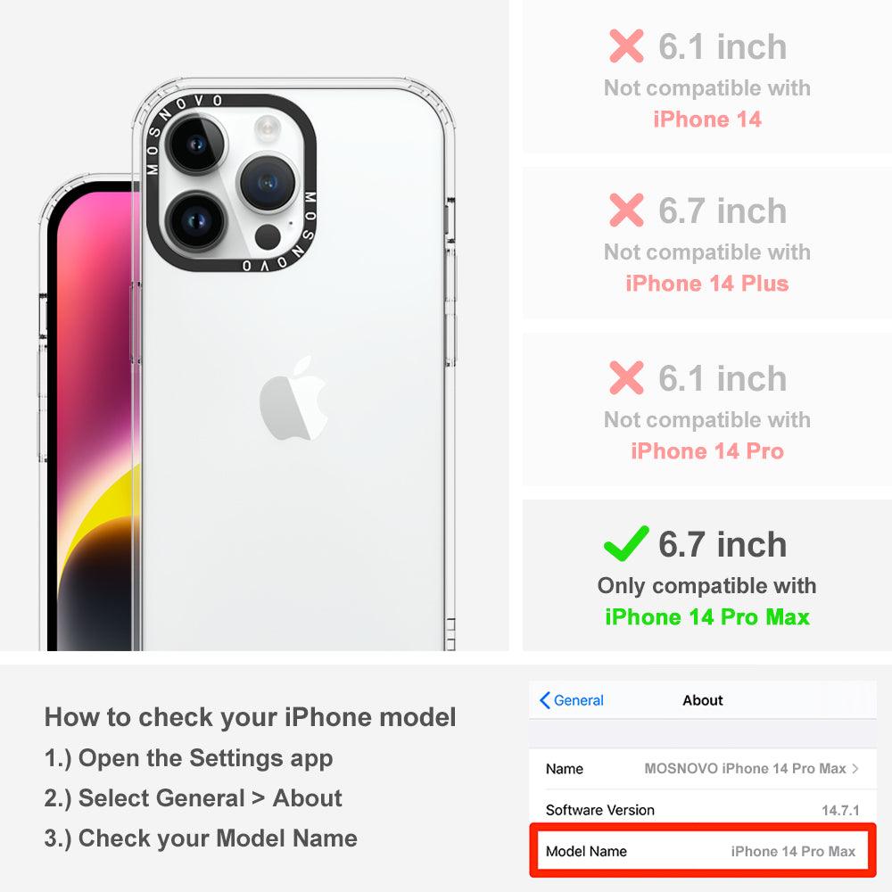Click the Apple logo on the phone back
Screen dimensions: 892x892
click(293, 398)
